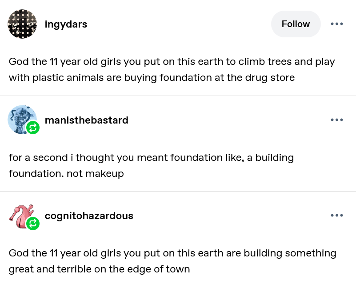This screenshot has height=288, width=356.
Task: Click cognitohazardous's pink flamingo avatar
Action: point(20,215)
